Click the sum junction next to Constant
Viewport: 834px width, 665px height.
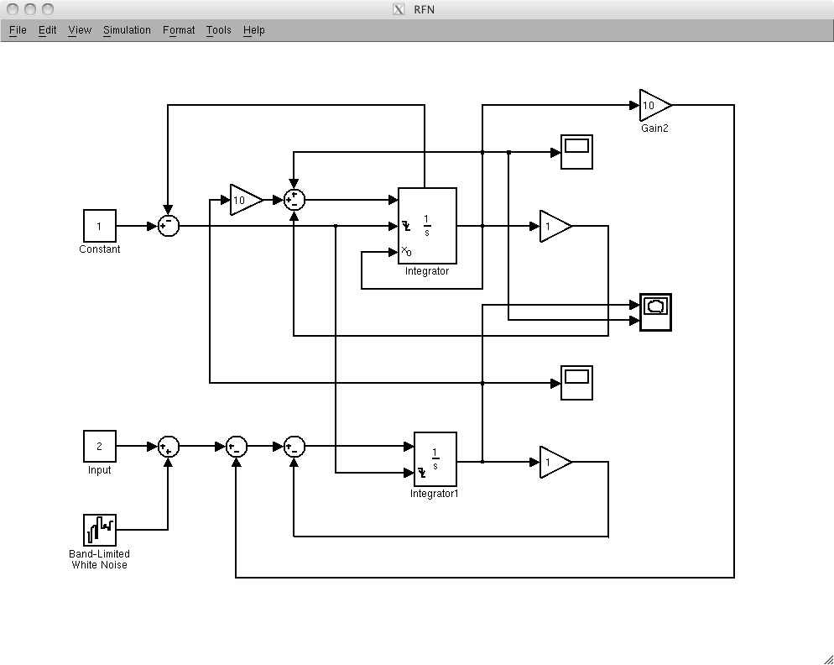coord(169,225)
